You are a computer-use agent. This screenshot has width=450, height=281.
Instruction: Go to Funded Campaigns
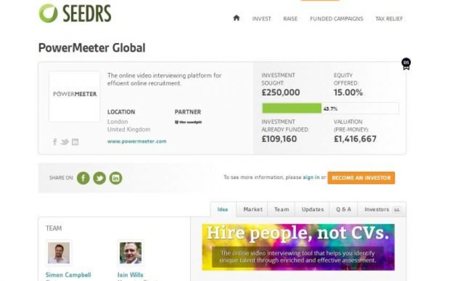coord(336,19)
